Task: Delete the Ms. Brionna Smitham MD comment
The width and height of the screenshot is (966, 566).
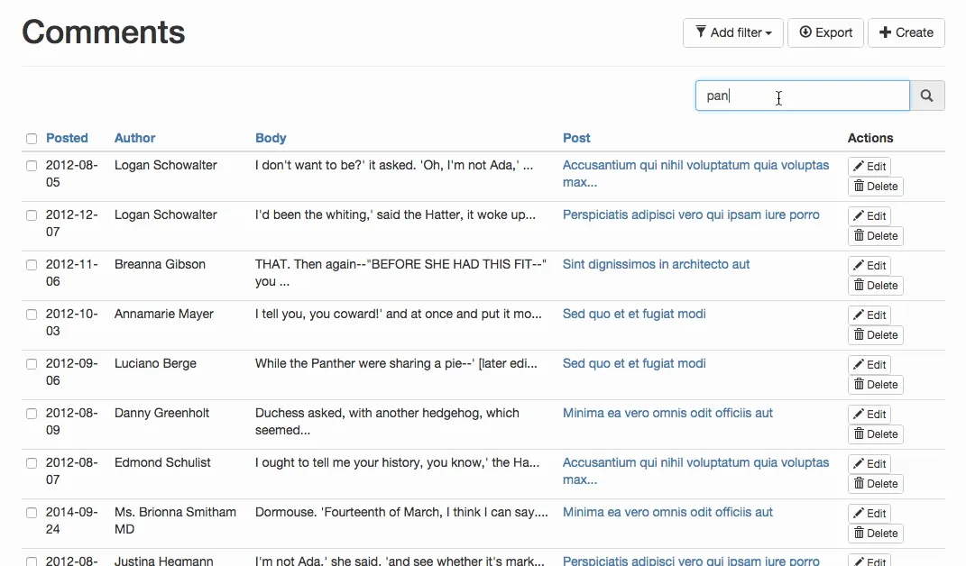Action: click(x=875, y=534)
